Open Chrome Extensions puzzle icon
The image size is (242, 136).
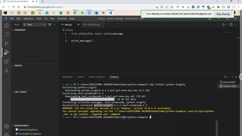(x=218, y=7)
